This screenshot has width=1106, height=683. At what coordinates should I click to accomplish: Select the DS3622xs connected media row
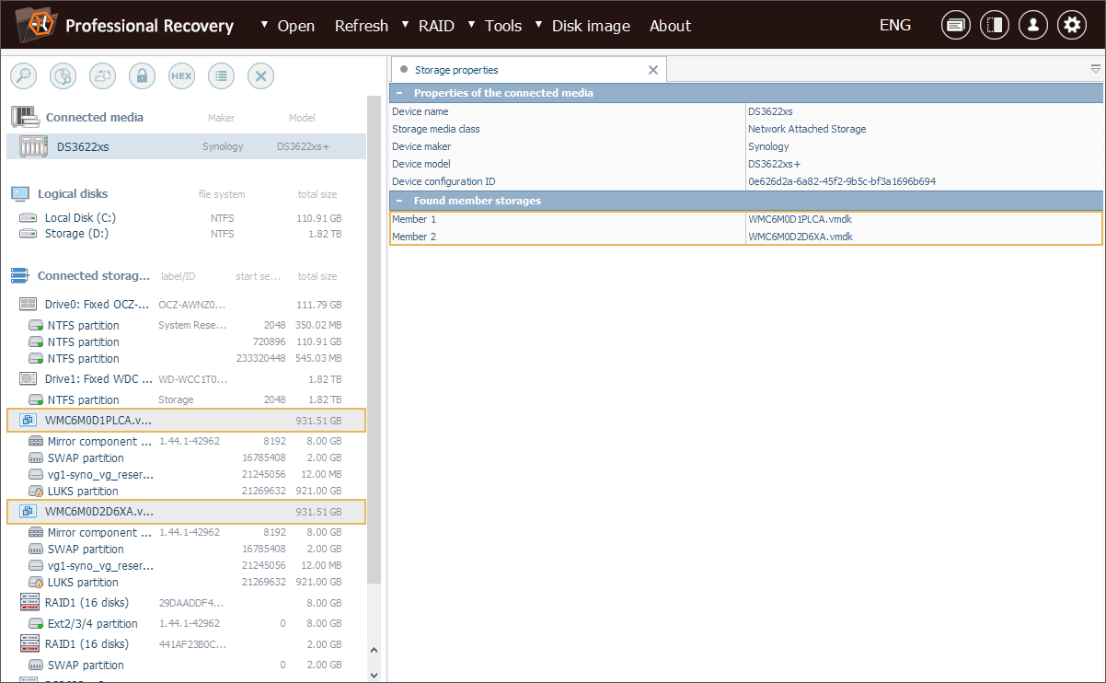point(186,146)
